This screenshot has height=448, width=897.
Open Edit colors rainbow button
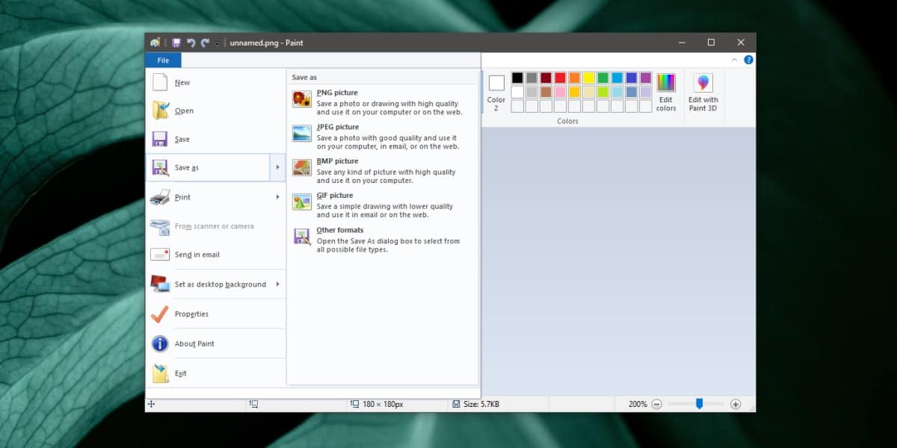point(665,92)
